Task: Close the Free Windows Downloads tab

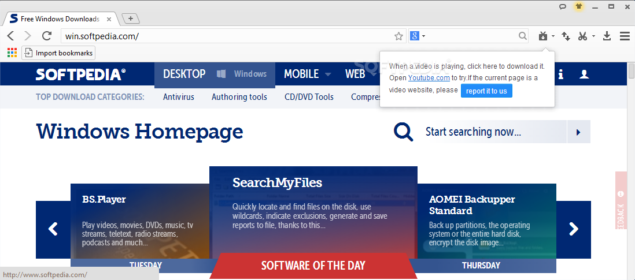Action: 109,19
